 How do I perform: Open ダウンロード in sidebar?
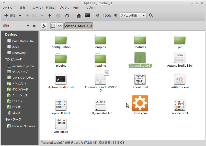point(18,89)
